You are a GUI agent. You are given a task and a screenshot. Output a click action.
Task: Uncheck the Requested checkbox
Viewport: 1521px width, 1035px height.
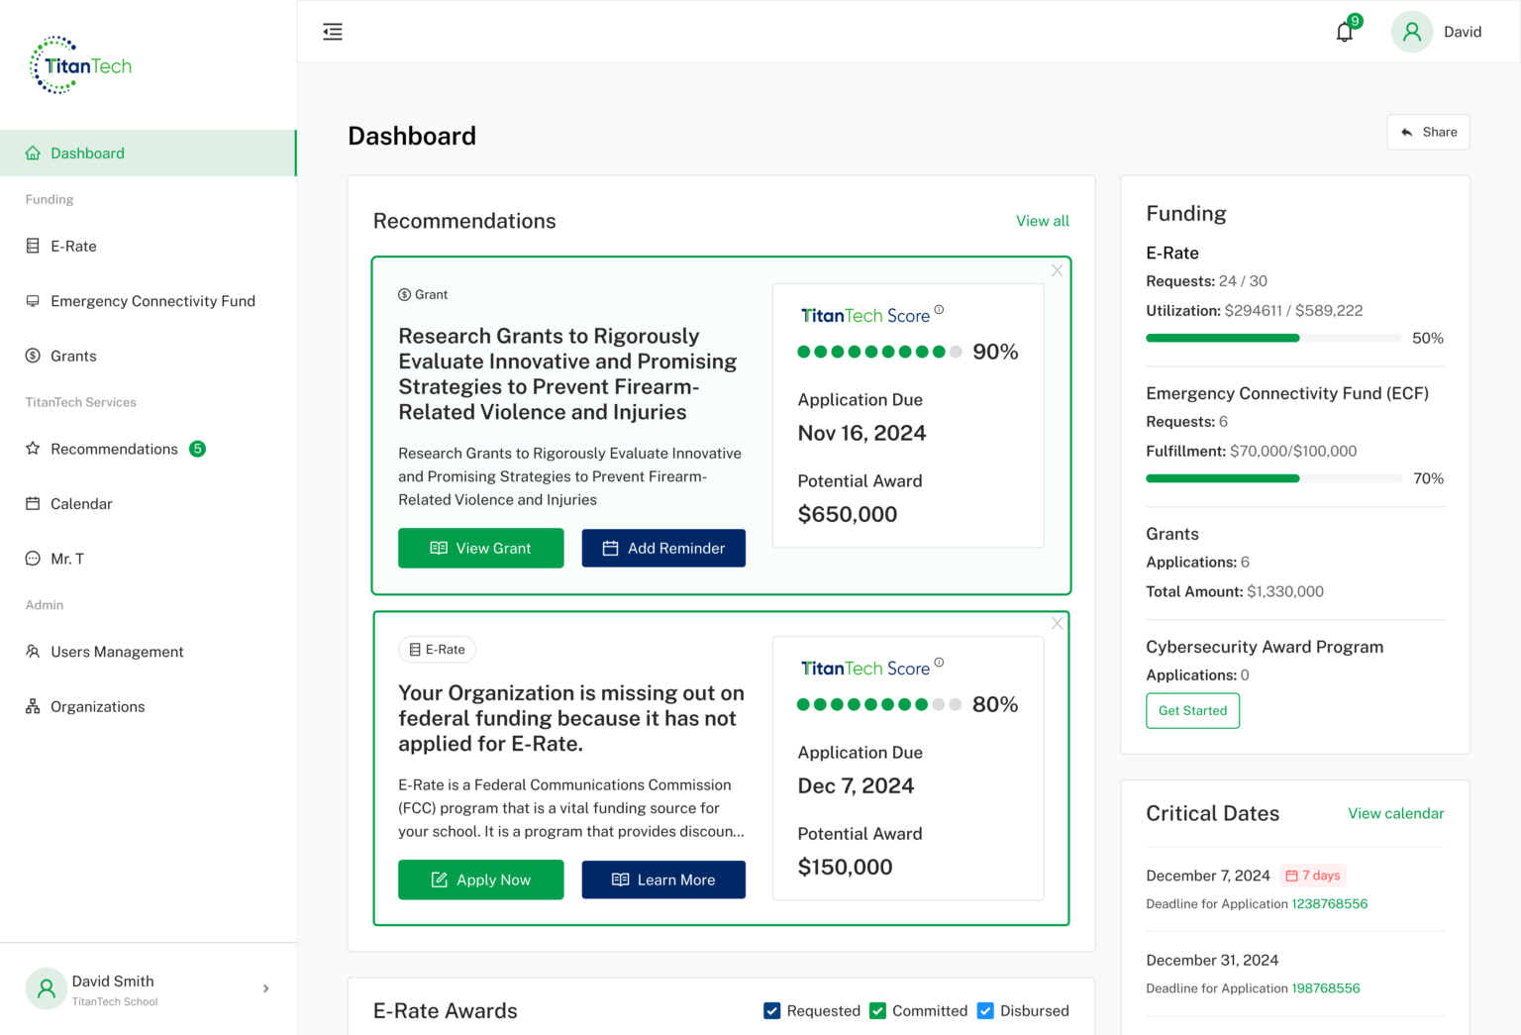[772, 1010]
